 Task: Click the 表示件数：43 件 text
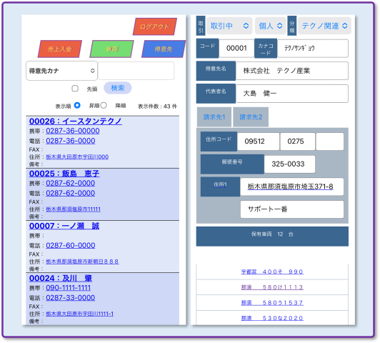pos(158,106)
